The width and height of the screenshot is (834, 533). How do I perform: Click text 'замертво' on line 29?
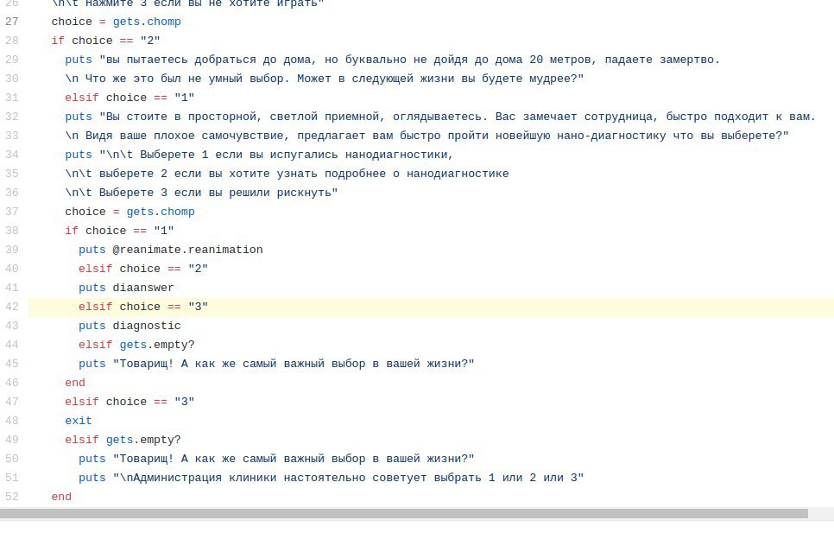tap(686, 60)
